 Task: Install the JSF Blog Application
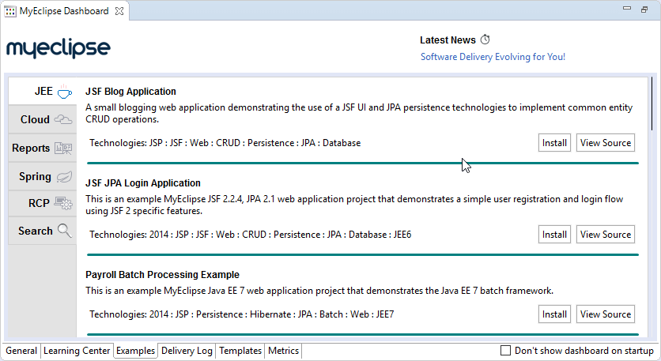click(x=554, y=143)
